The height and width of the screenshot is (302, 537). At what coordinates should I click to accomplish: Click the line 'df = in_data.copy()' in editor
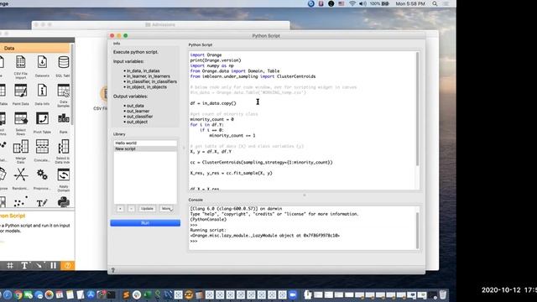[x=213, y=103]
